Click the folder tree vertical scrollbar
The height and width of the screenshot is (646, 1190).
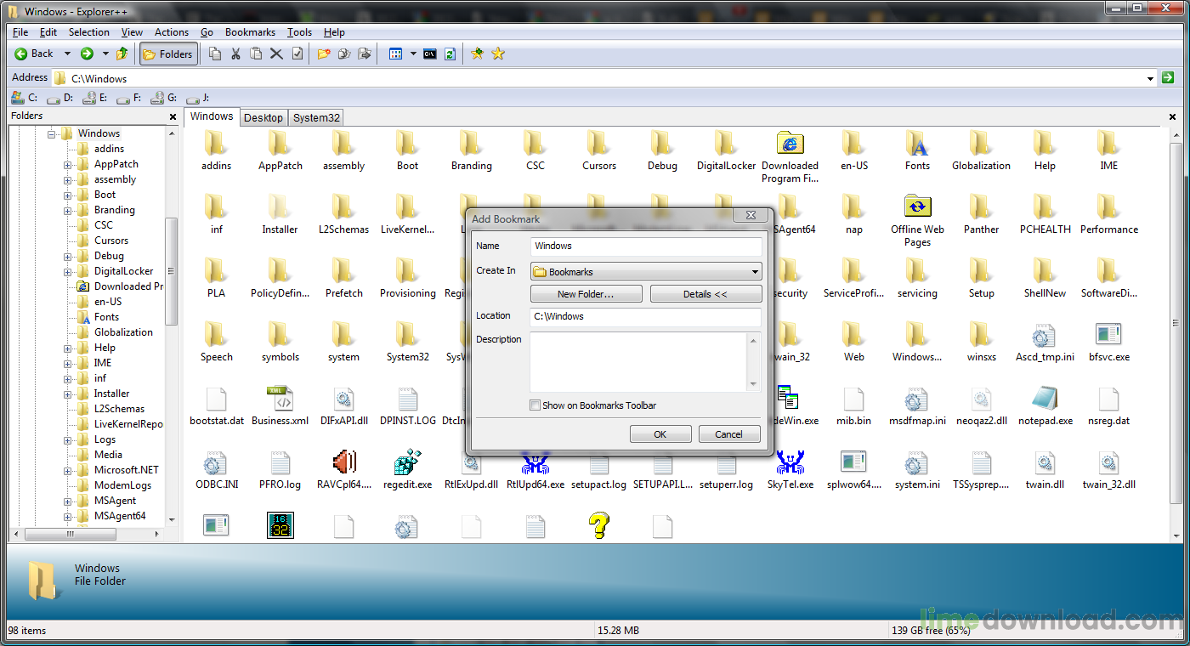click(172, 272)
